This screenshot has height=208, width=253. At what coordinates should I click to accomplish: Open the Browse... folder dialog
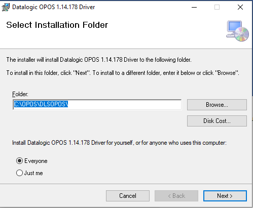coord(217,105)
